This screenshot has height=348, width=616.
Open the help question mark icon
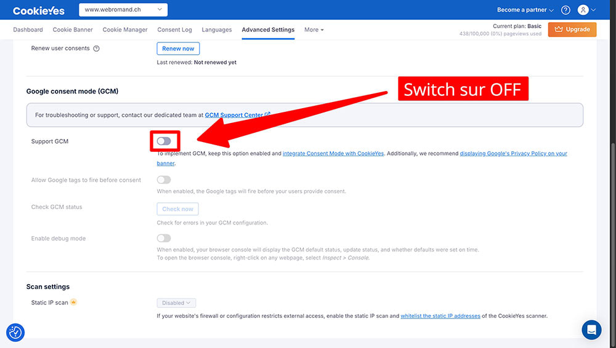pyautogui.click(x=565, y=10)
